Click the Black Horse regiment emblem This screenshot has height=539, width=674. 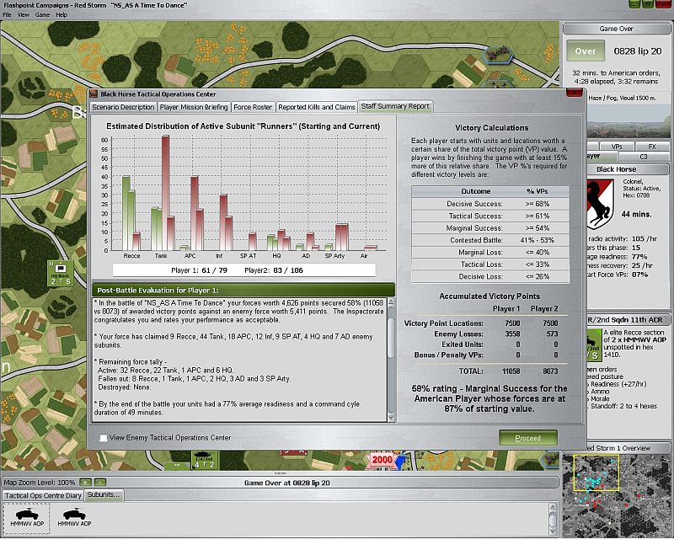[600, 205]
